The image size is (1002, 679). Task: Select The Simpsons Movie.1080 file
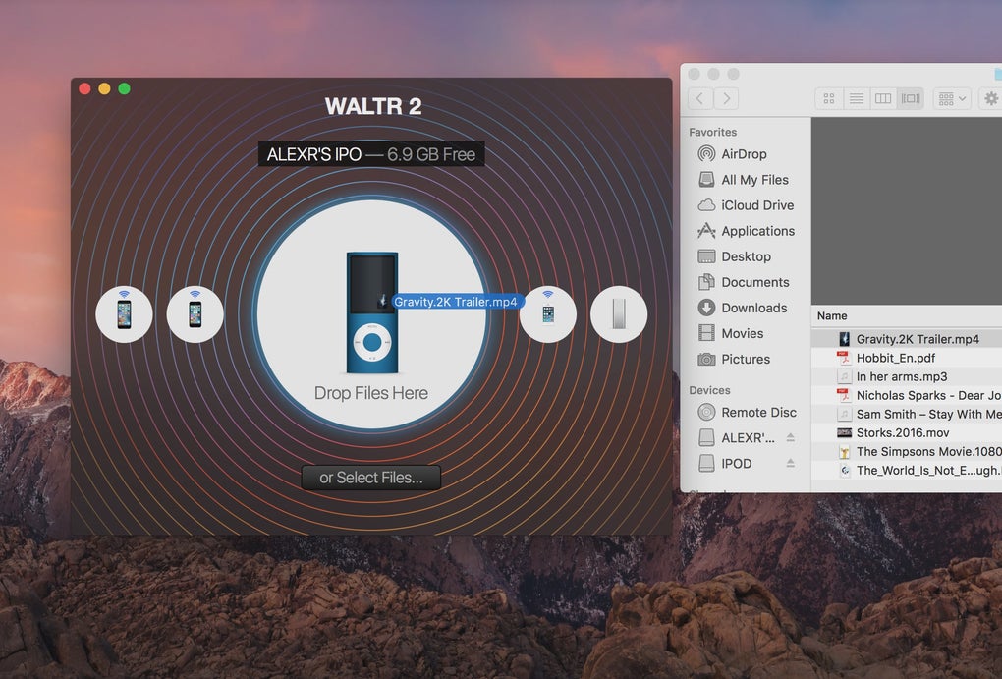pos(907,451)
